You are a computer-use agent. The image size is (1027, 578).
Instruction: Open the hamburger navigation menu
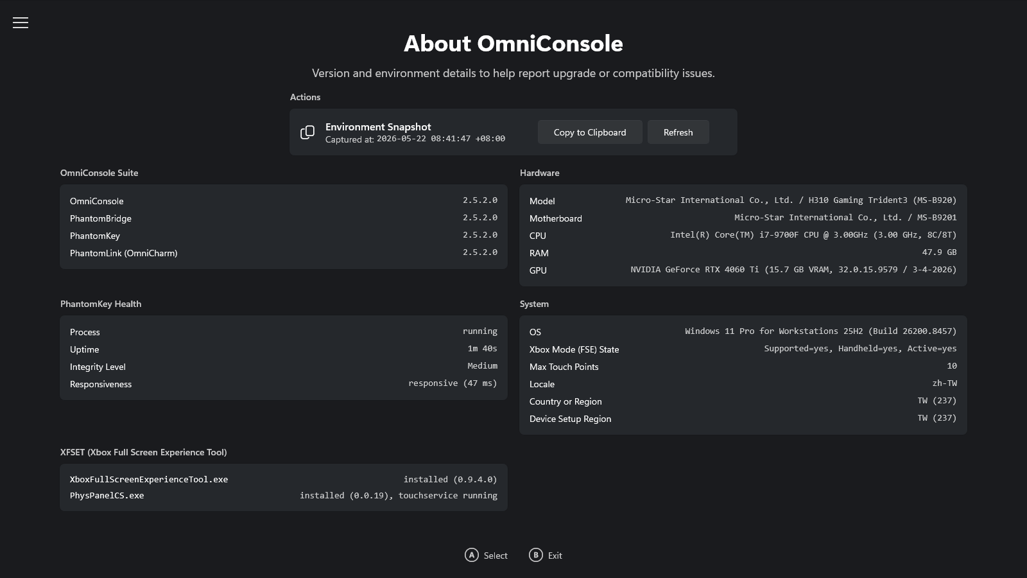[x=21, y=23]
